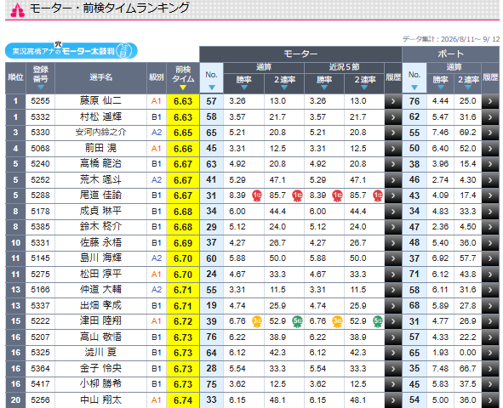Open boat history arrow for 村松 遥輝
The image size is (503, 408).
(x=490, y=117)
